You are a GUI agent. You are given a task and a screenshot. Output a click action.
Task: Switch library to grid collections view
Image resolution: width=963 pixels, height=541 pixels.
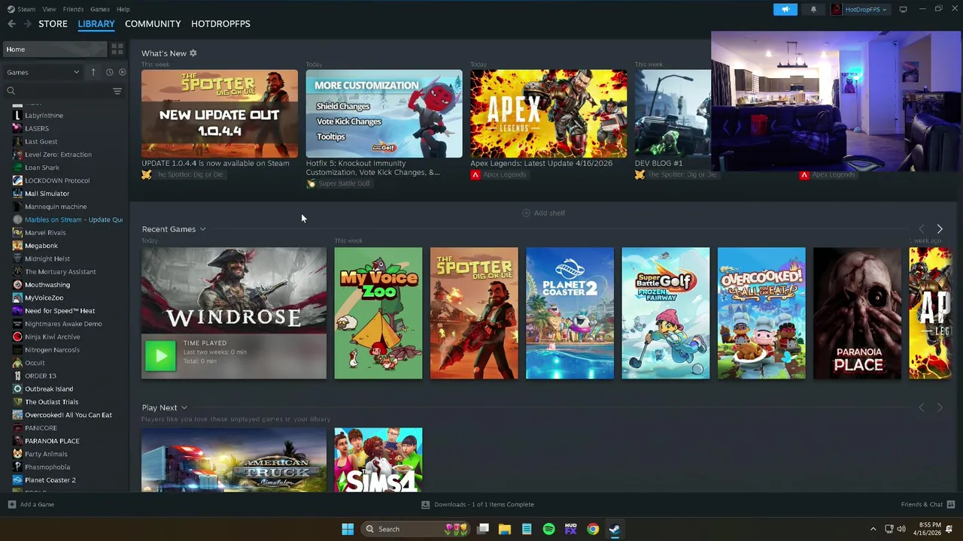pyautogui.click(x=117, y=50)
